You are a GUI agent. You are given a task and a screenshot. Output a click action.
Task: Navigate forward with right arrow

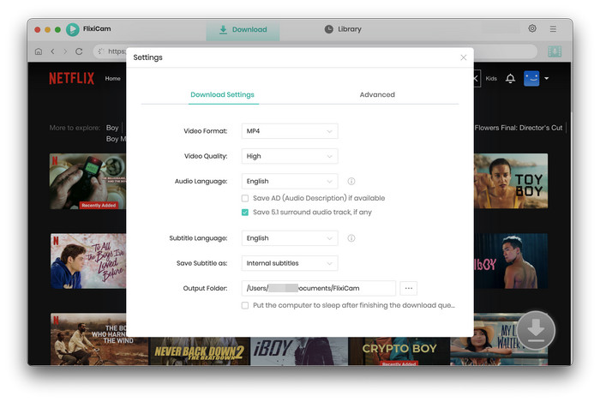point(65,51)
